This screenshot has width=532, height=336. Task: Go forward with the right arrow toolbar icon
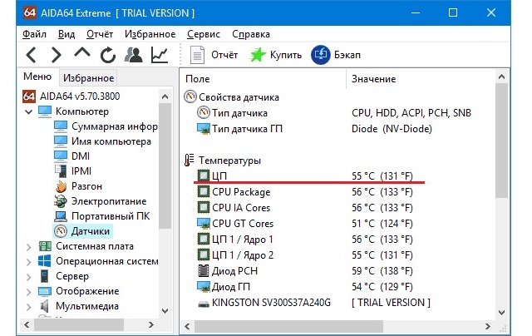[56, 55]
